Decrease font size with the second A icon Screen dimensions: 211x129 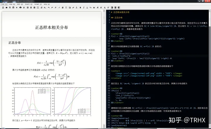(x=101, y=8)
